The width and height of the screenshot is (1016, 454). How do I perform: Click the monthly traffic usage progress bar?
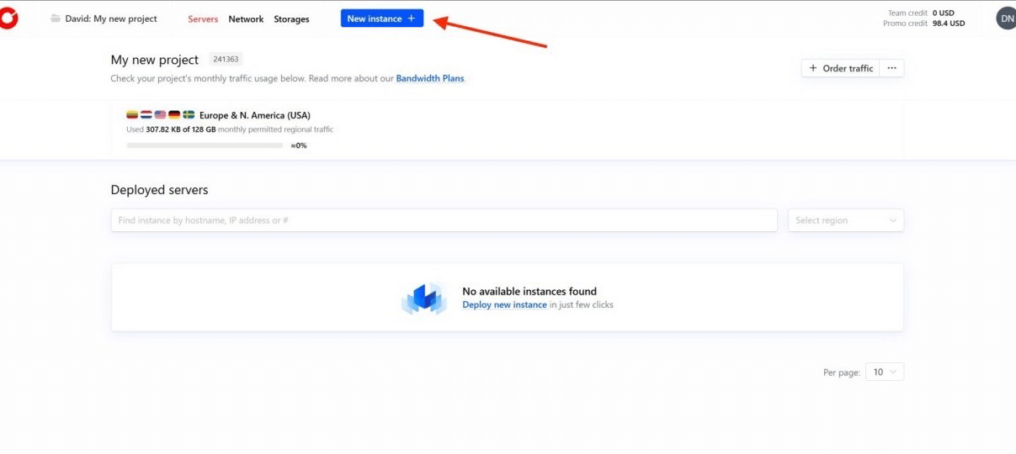(x=205, y=145)
